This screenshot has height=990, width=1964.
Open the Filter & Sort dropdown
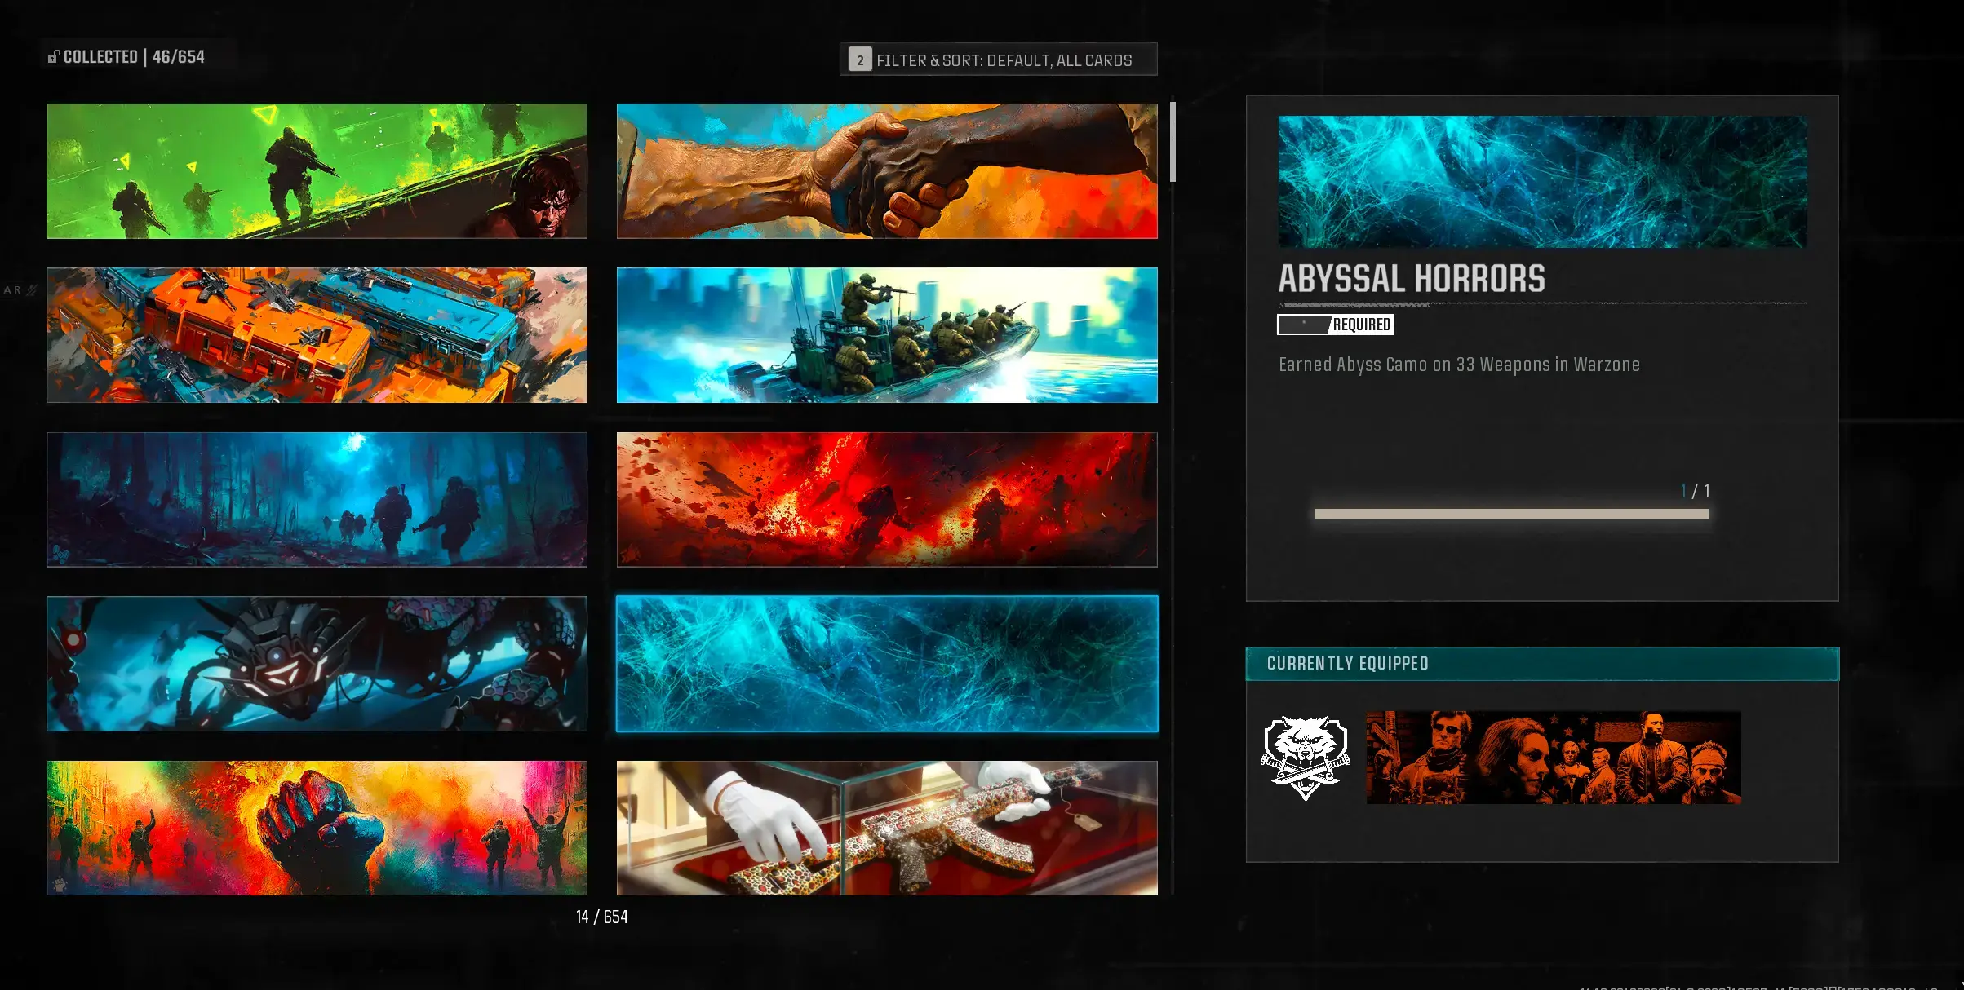1003,60
